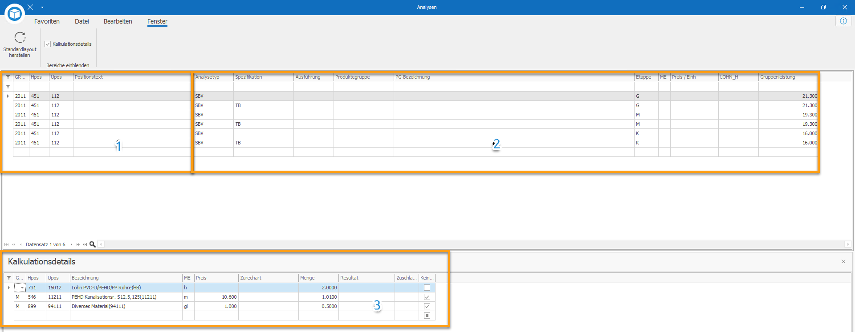Image resolution: width=855 pixels, height=332 pixels.
Task: Open the Bearbeiten ribbon tab
Action: pos(118,21)
